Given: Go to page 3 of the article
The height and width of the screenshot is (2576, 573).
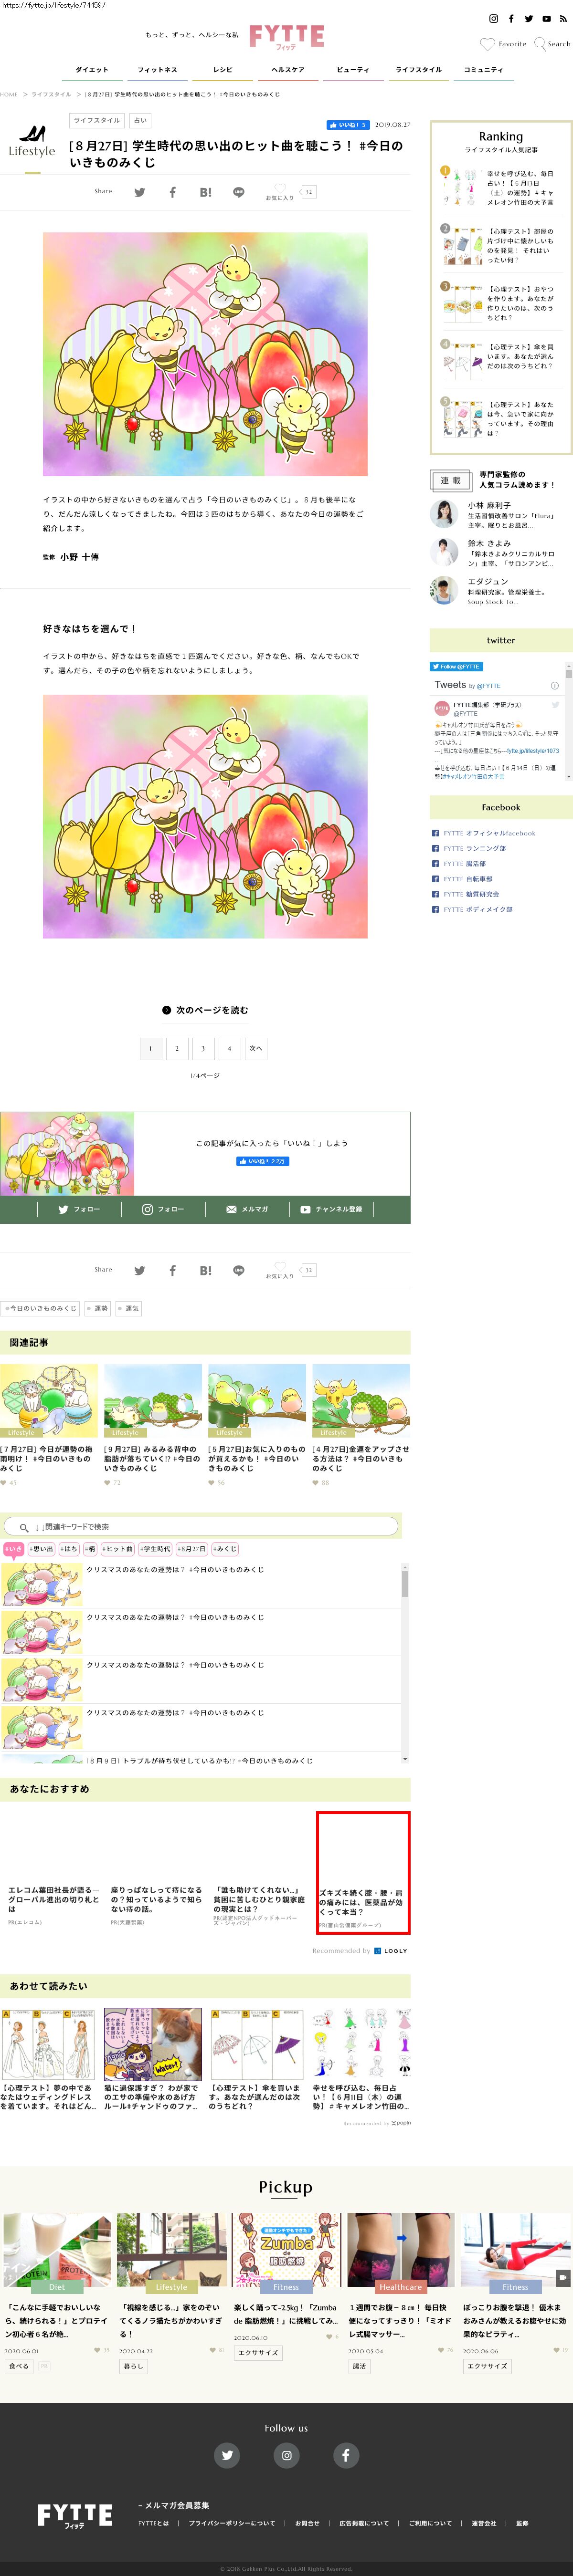Looking at the screenshot, I should [x=203, y=1048].
